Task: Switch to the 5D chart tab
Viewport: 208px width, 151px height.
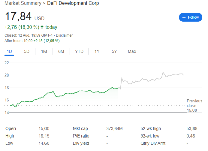Action: (x=27, y=51)
